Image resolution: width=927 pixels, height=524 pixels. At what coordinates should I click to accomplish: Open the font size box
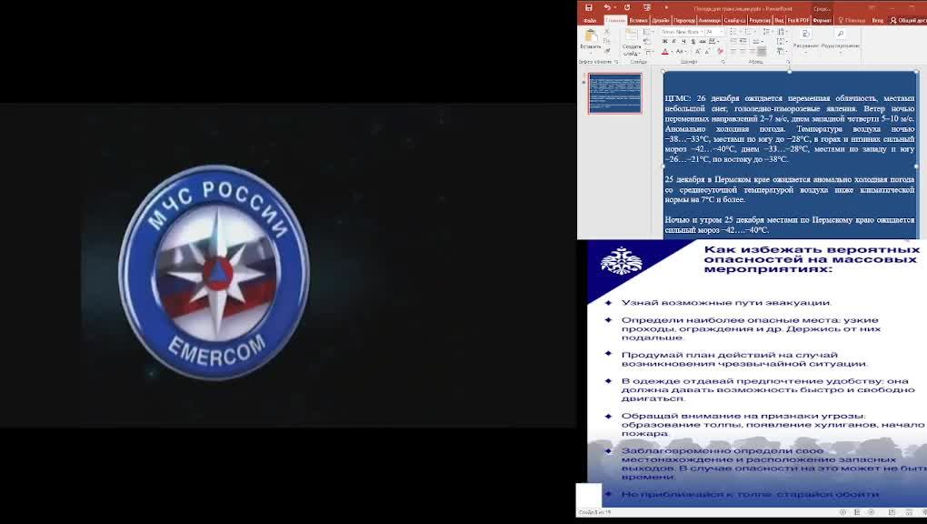pyautogui.click(x=714, y=32)
